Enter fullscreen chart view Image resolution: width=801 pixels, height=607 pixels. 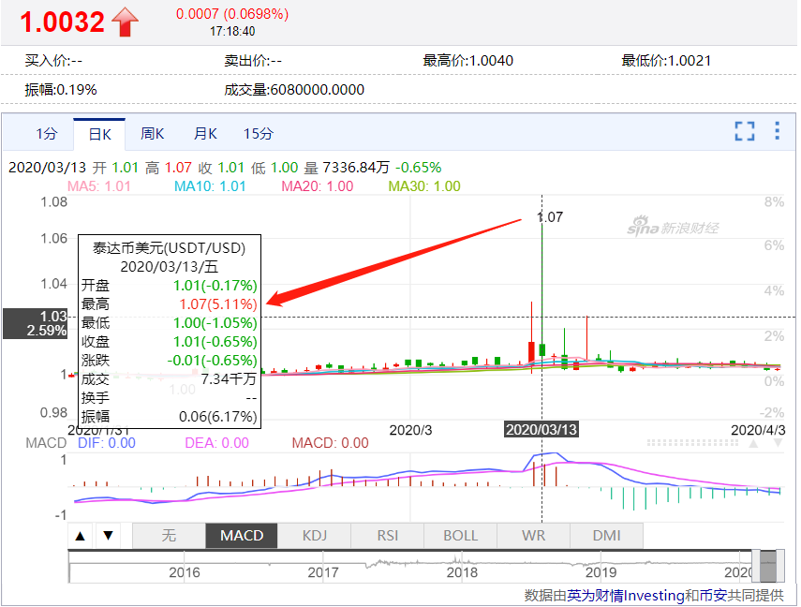[x=745, y=132]
